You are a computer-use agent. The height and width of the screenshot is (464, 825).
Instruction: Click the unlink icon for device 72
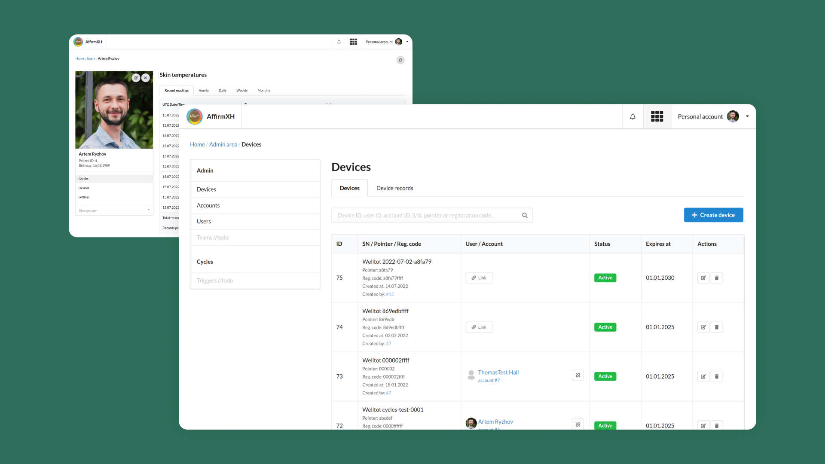point(578,425)
